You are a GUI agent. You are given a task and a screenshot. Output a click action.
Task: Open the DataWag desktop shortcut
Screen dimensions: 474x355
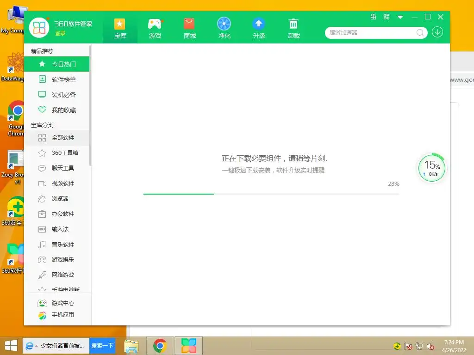coord(12,67)
